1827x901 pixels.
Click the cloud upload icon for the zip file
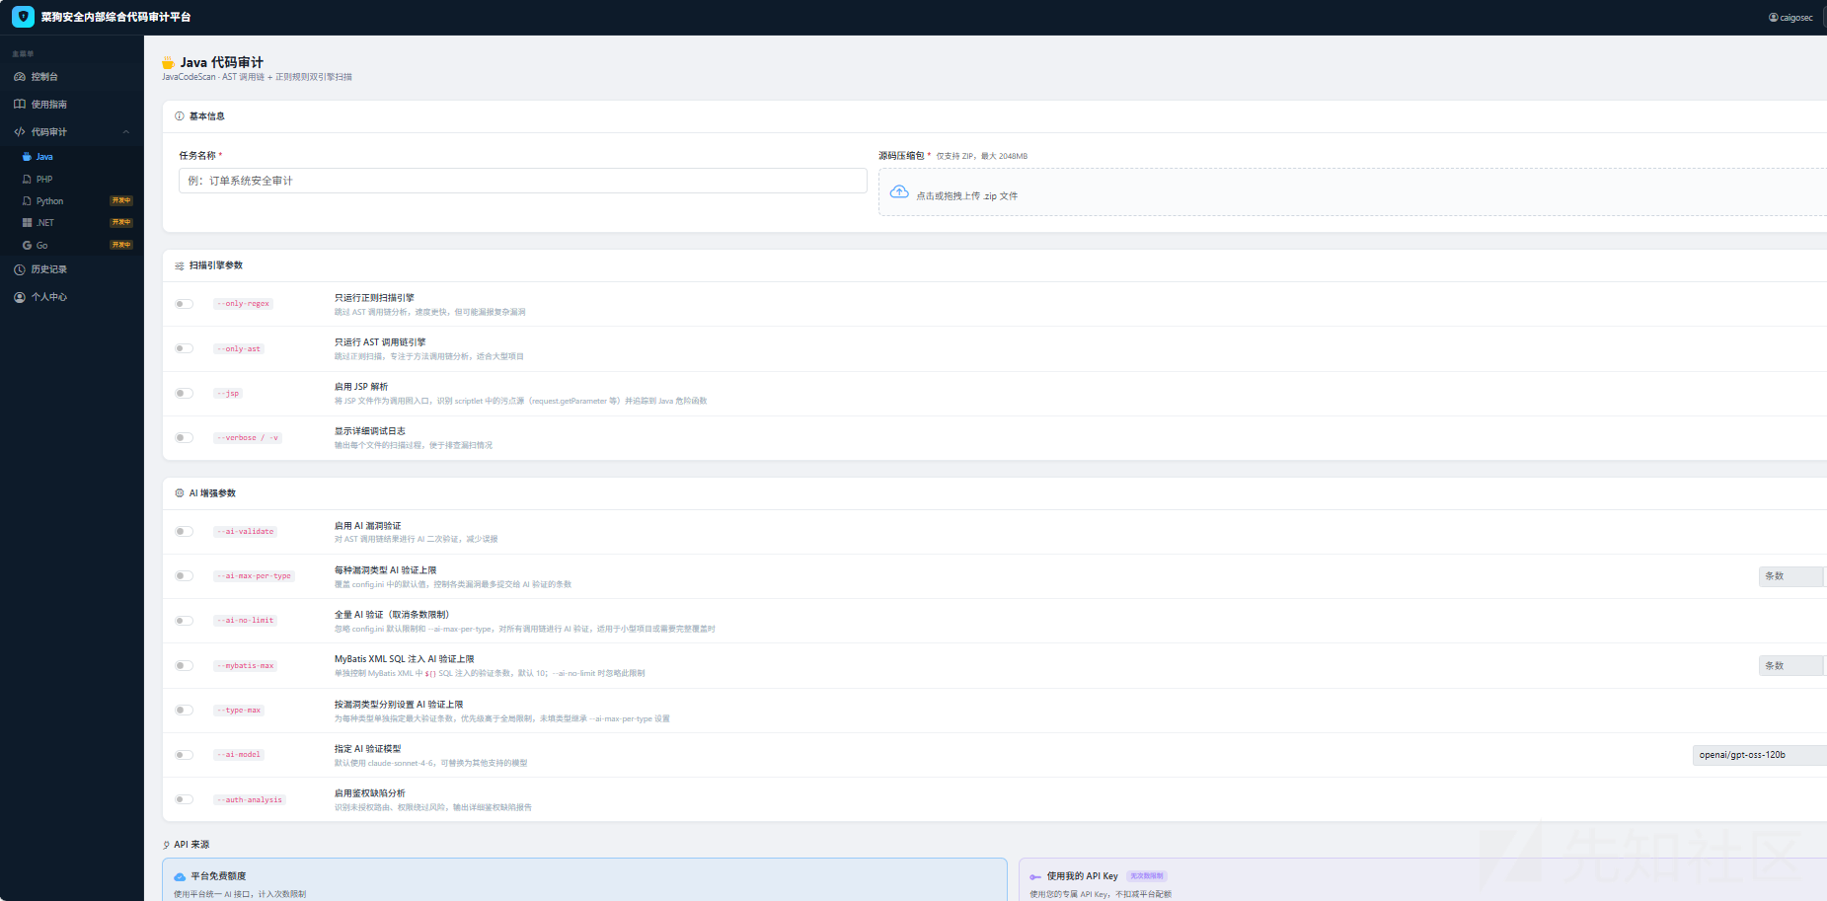pos(899,192)
